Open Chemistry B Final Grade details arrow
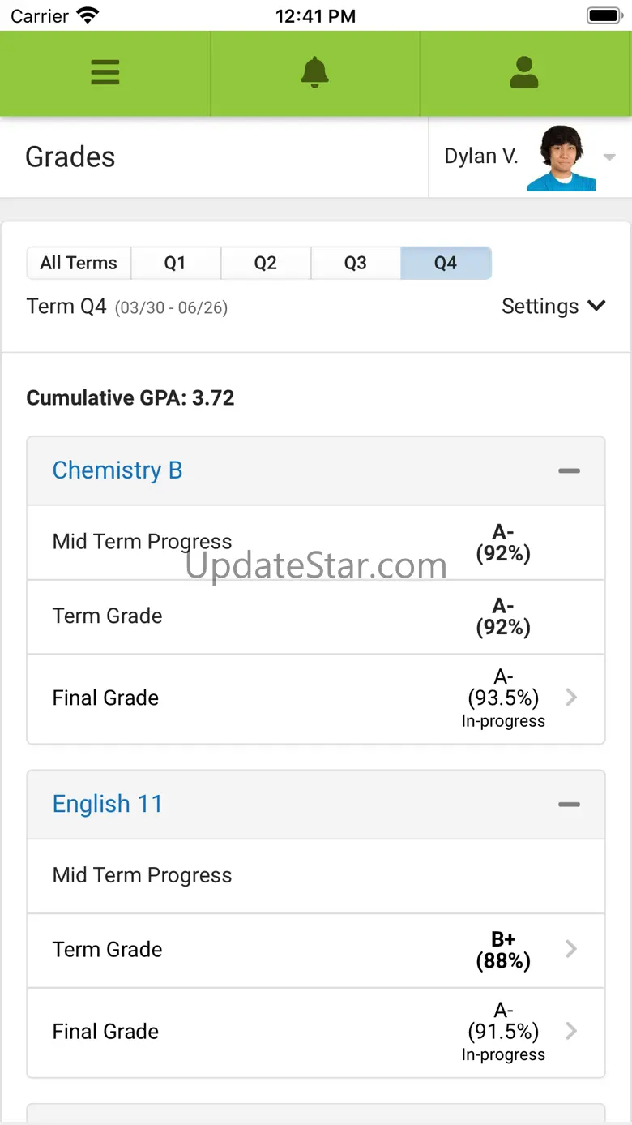The height and width of the screenshot is (1125, 632). [571, 698]
